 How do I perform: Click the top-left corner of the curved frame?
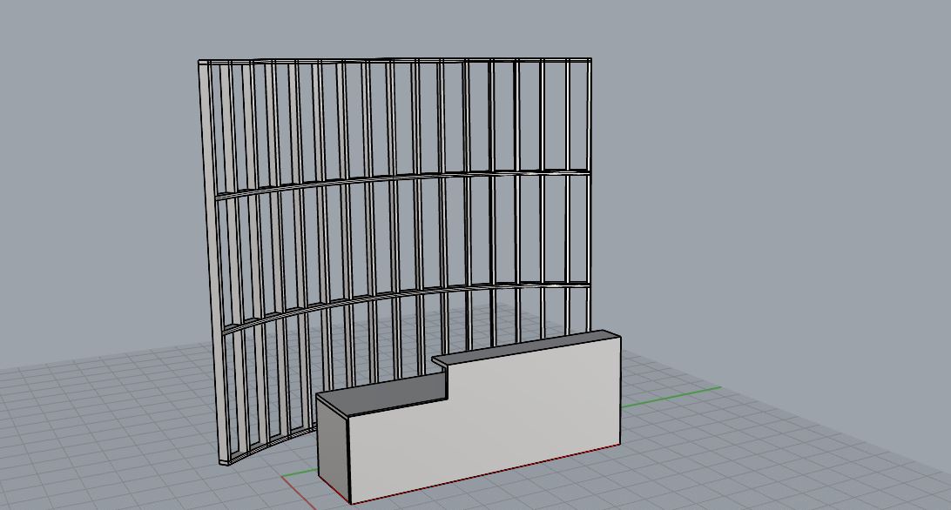click(201, 63)
